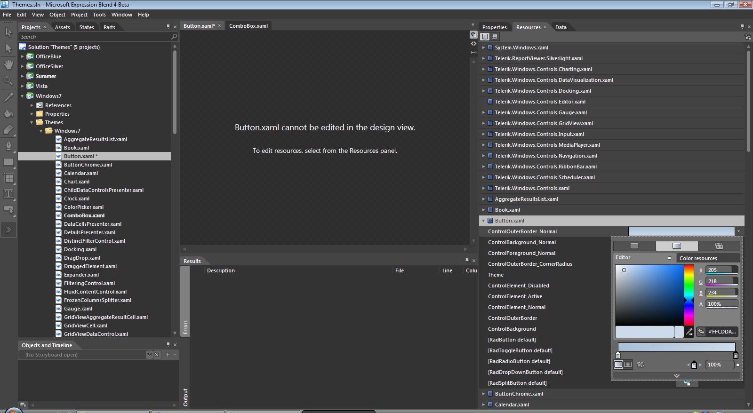
Task: Select the Button control tool
Action: [x=8, y=210]
